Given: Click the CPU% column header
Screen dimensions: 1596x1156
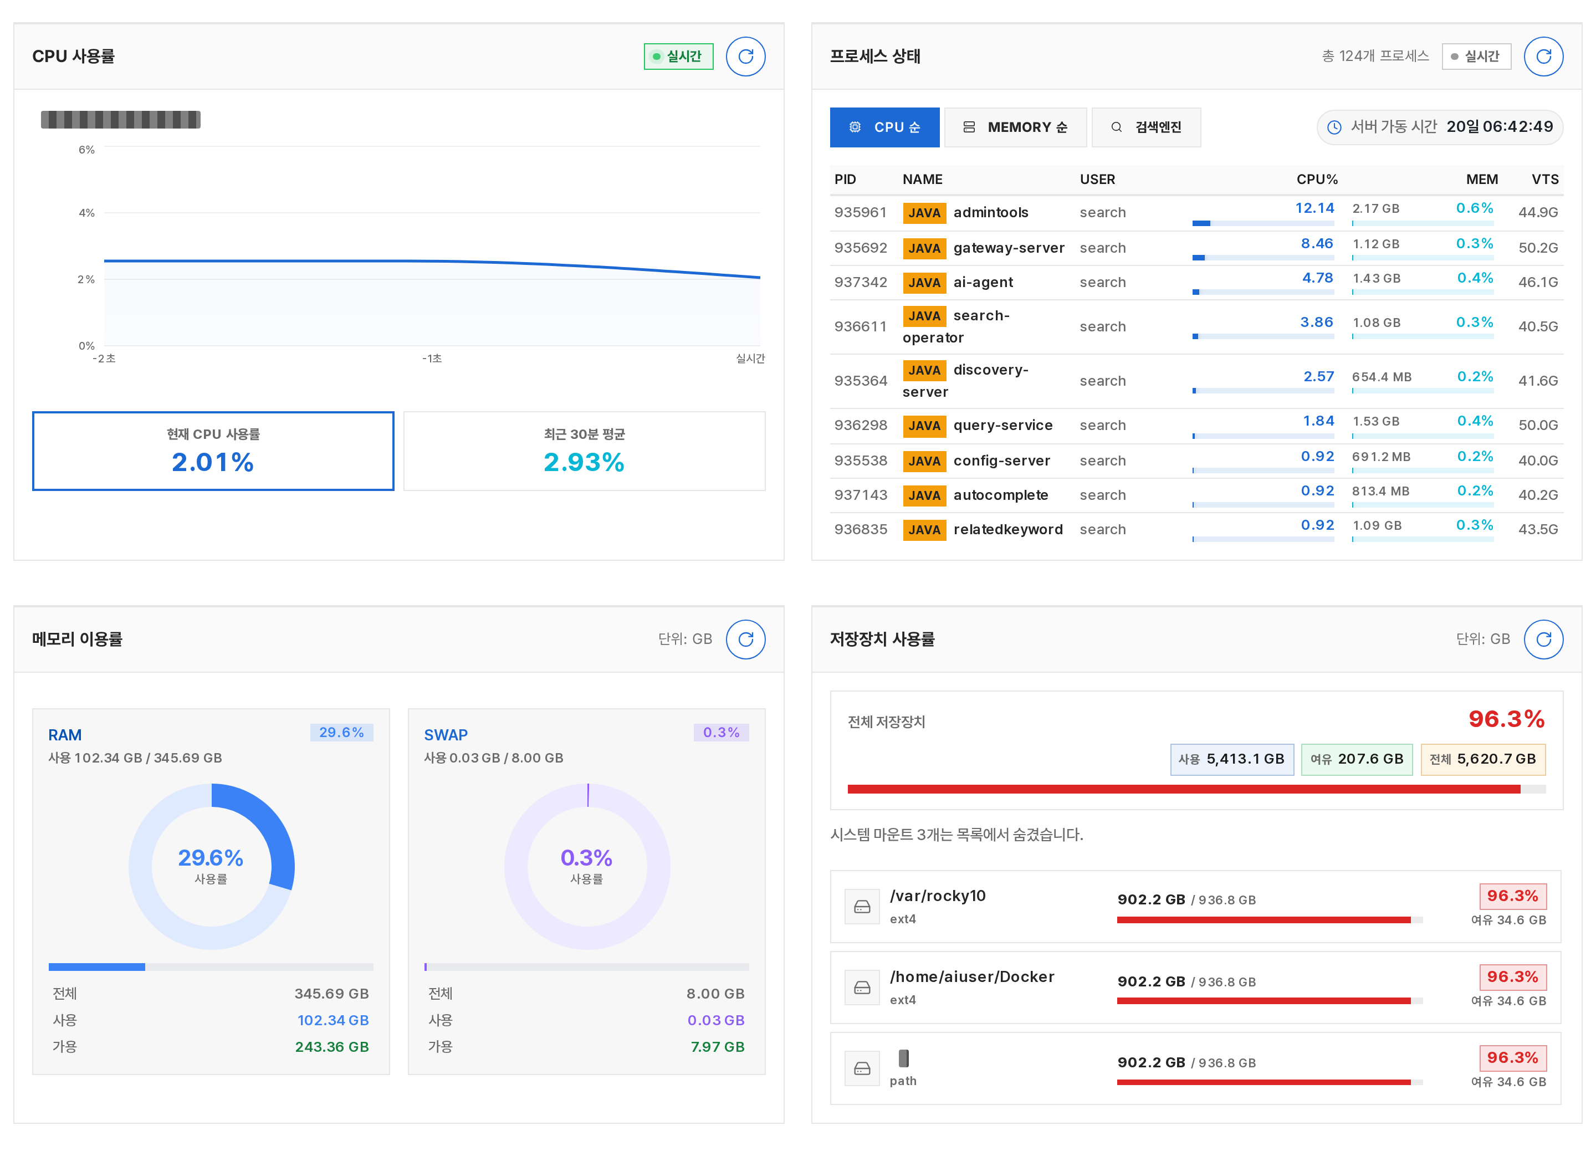Looking at the screenshot, I should click(1317, 180).
